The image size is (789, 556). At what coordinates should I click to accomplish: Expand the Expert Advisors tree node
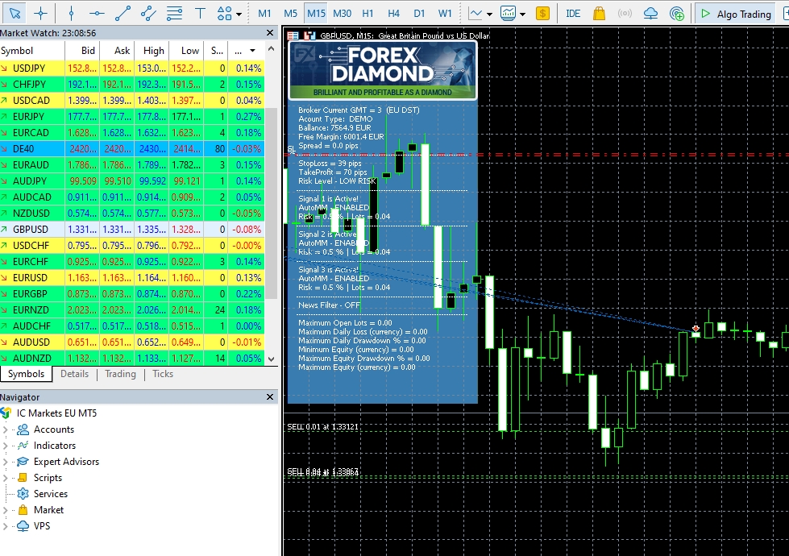pos(5,462)
